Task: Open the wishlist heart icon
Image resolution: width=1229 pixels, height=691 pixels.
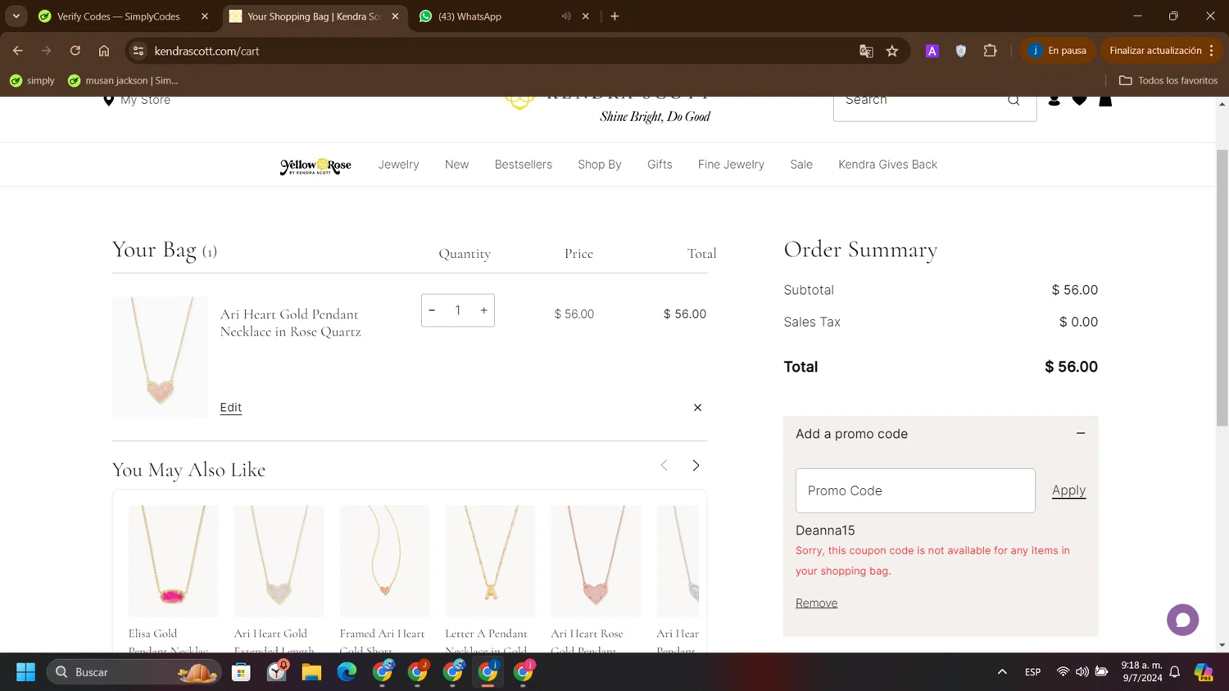Action: (1080, 100)
